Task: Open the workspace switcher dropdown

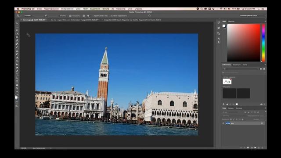Action: click(252, 16)
